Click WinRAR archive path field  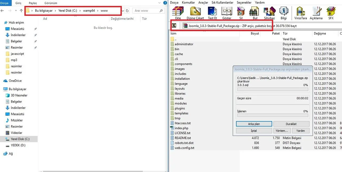click(262, 26)
